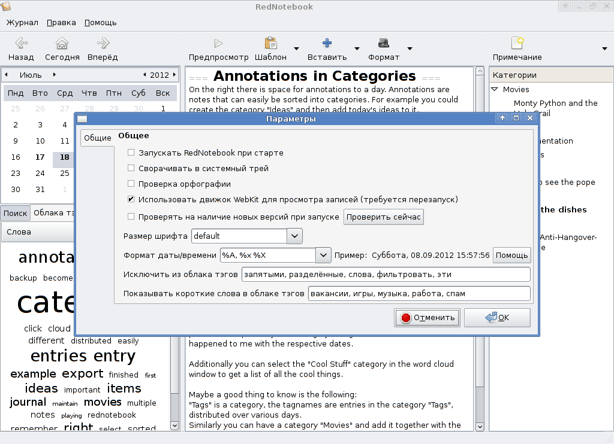Screen dimensions: 614x444
Task: Select day 18 in the calendar
Action: pos(65,157)
